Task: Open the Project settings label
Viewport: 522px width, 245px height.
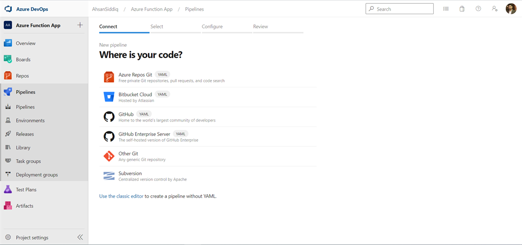Action: point(32,238)
